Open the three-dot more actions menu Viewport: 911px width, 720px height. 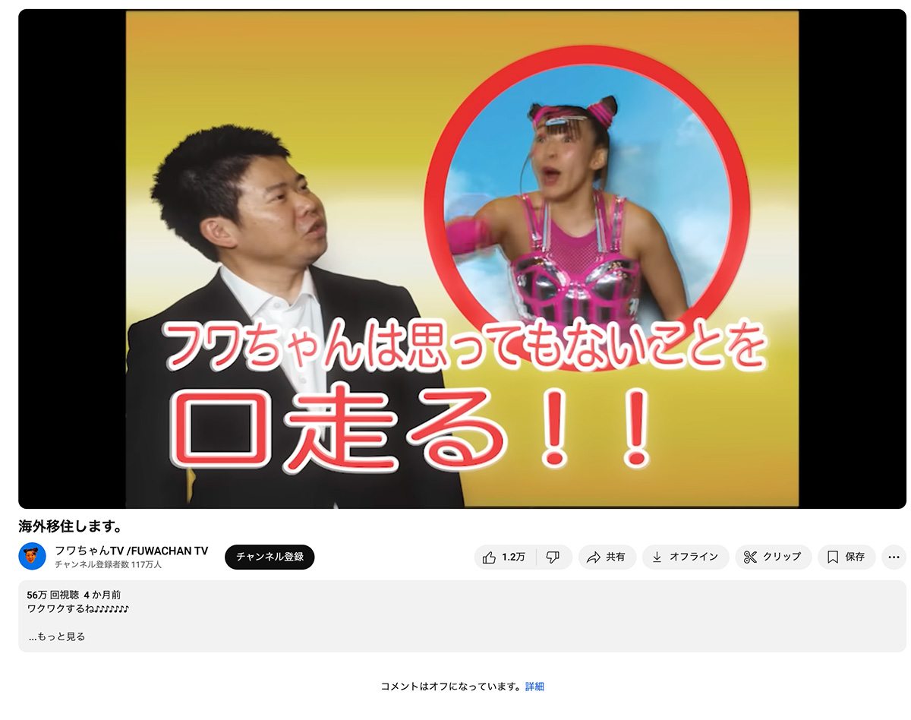(894, 557)
